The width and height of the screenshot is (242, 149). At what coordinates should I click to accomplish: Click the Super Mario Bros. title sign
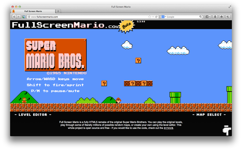pyautogui.click(x=56, y=55)
